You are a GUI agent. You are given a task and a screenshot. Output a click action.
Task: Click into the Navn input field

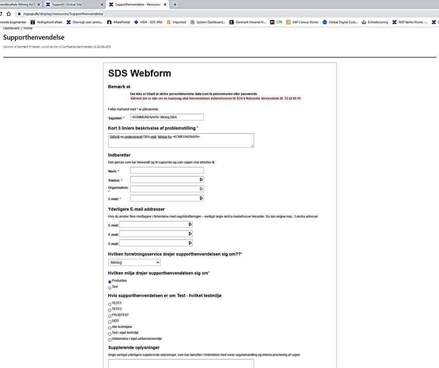(167, 171)
